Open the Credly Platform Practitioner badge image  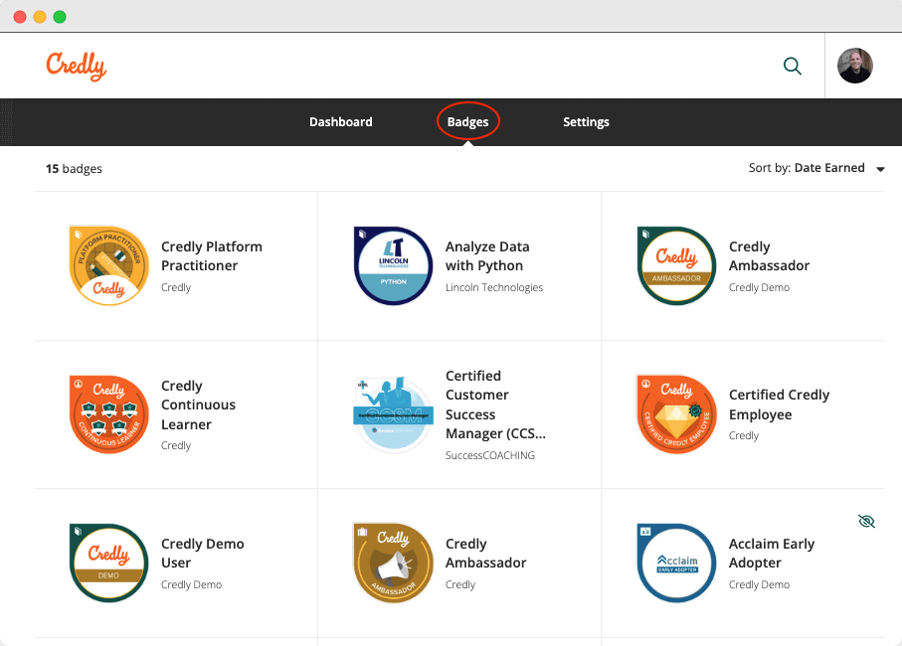[x=108, y=265]
